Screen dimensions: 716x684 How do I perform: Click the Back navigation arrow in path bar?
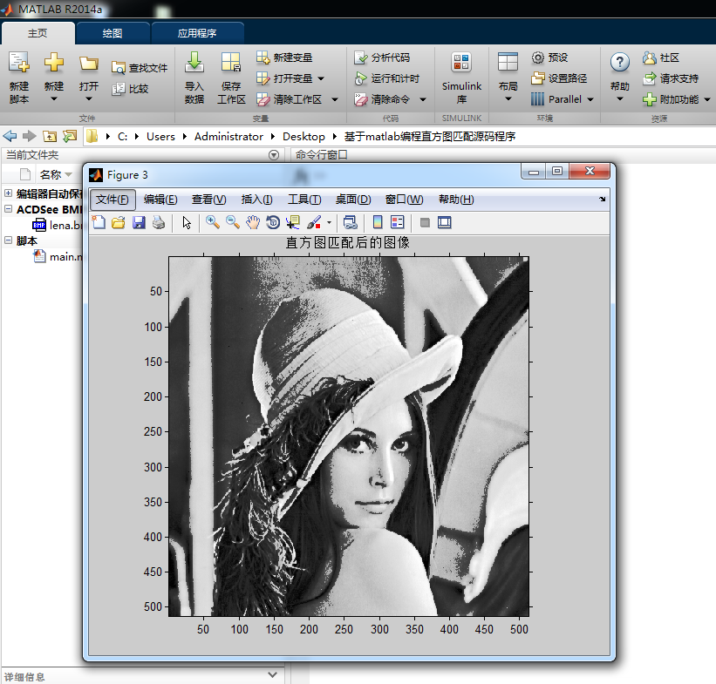10,136
